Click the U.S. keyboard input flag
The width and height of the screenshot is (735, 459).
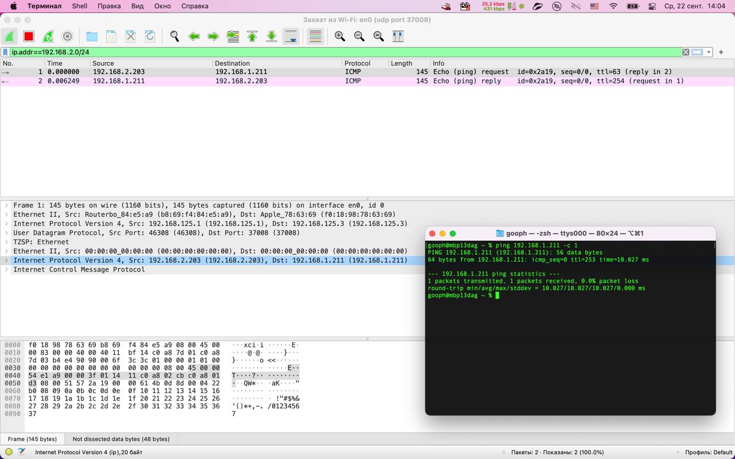[594, 6]
